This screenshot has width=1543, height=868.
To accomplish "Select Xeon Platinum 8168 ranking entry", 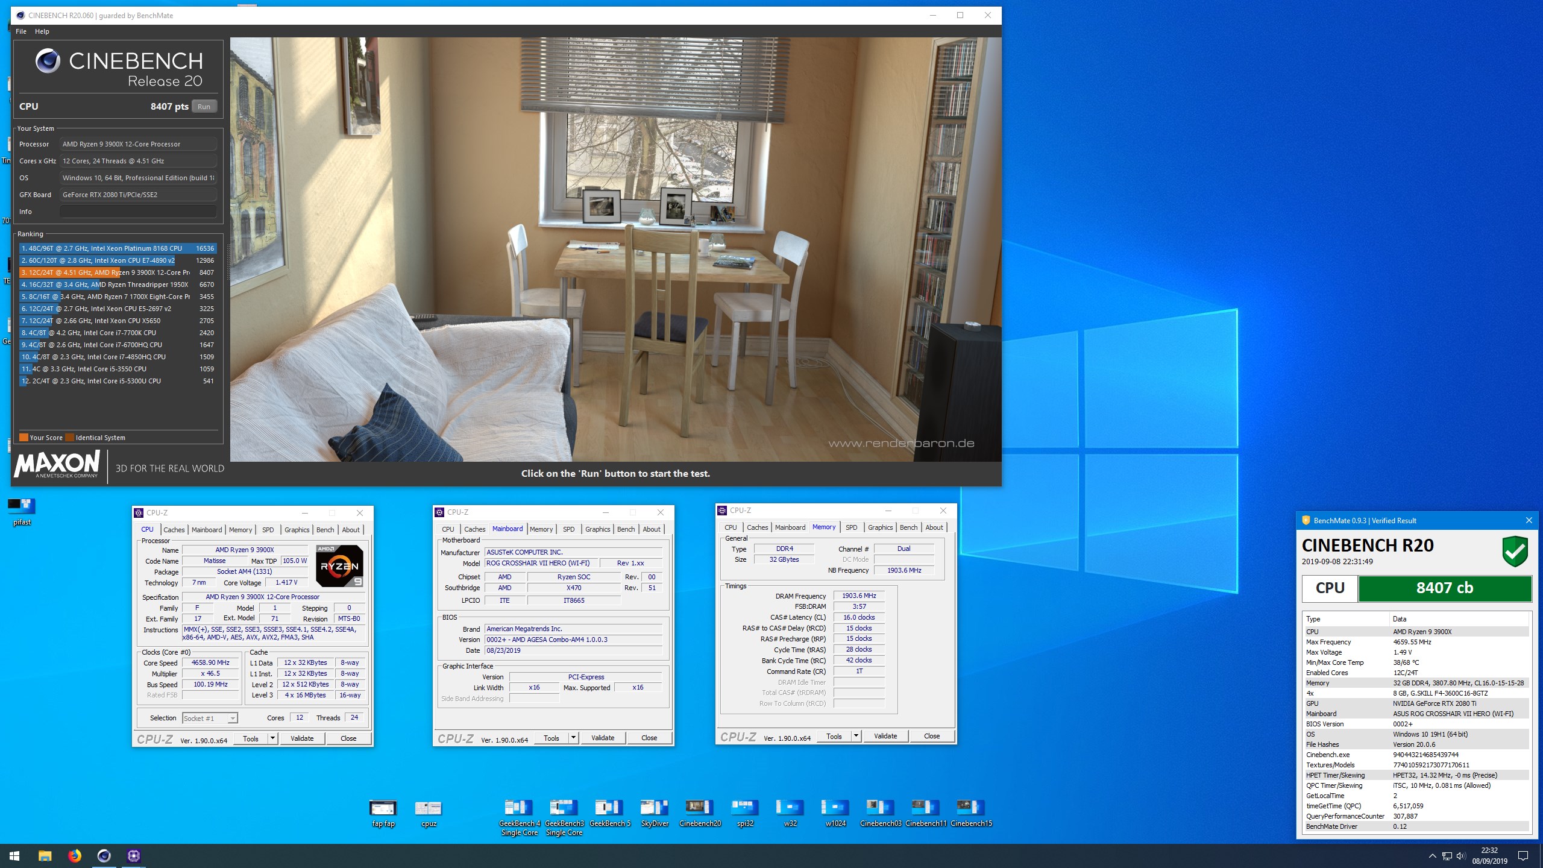I will [x=118, y=248].
